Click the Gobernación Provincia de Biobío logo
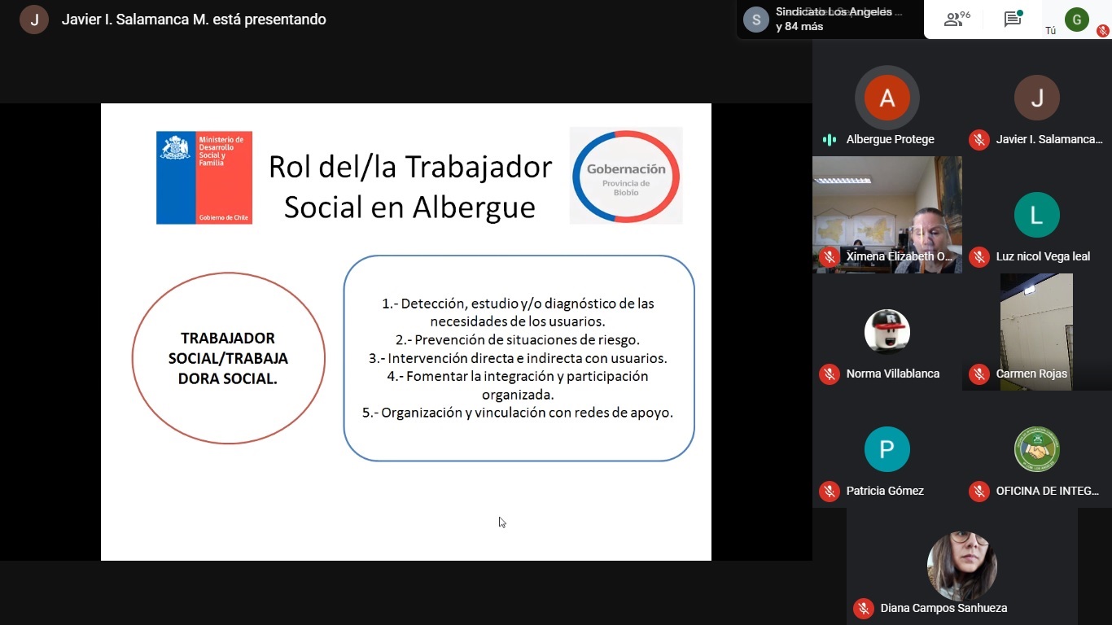This screenshot has height=625, width=1112. [625, 176]
